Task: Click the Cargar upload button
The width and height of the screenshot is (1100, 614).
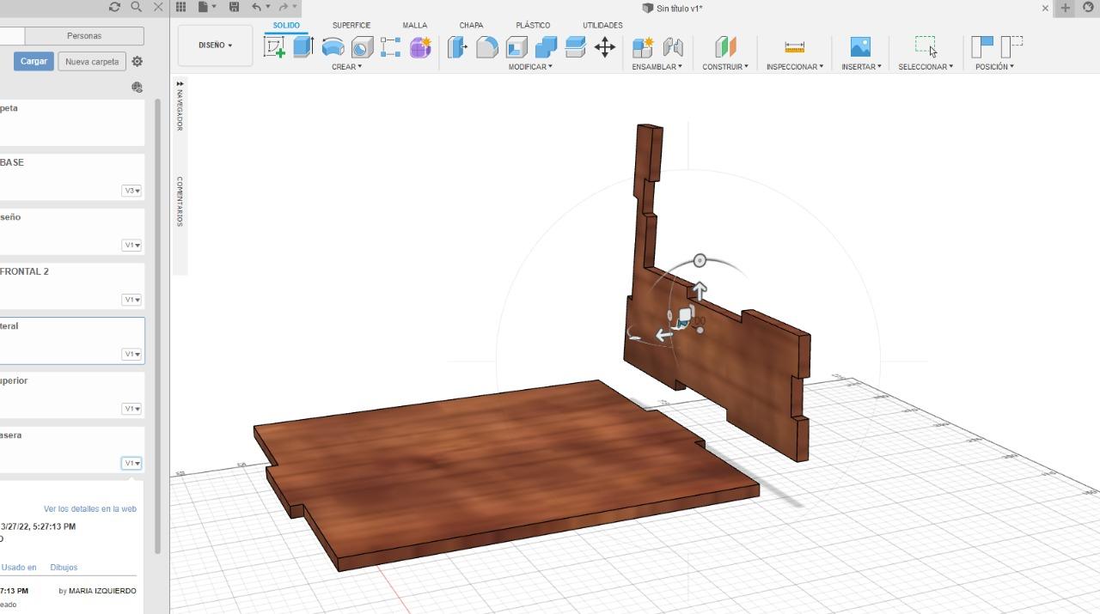Action: (34, 62)
